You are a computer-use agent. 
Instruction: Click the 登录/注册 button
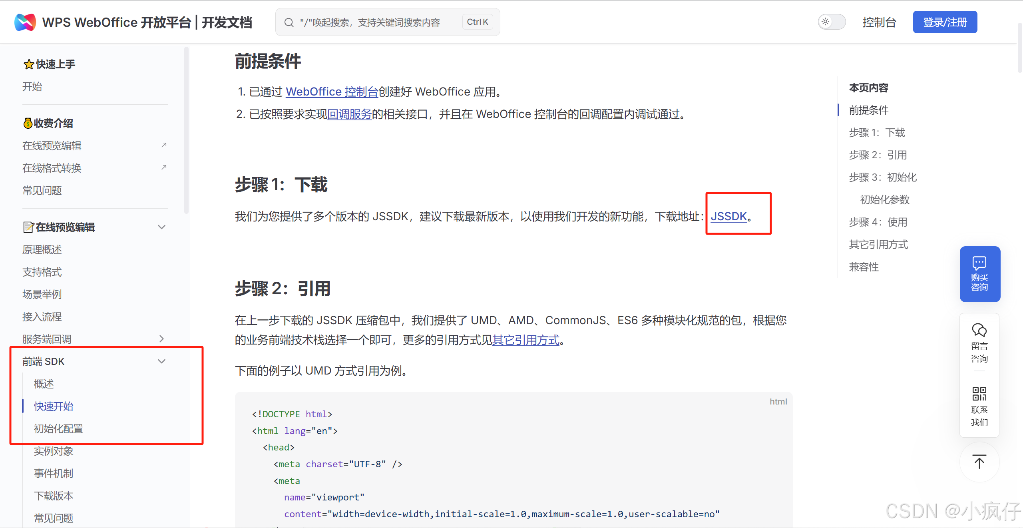pyautogui.click(x=945, y=22)
